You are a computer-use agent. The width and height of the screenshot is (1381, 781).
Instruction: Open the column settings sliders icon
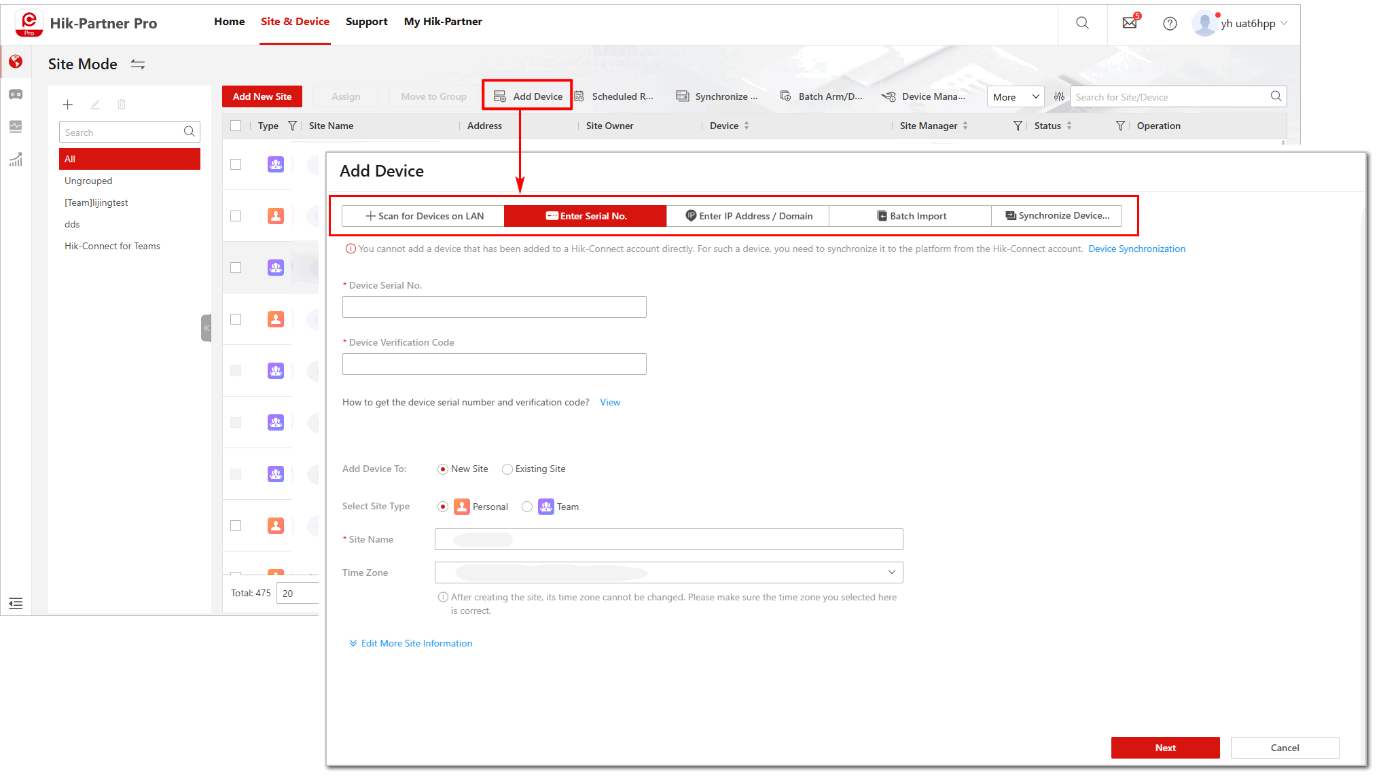tap(1059, 96)
